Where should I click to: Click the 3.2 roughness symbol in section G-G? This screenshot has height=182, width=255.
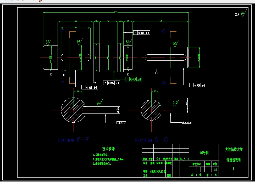point(175,103)
